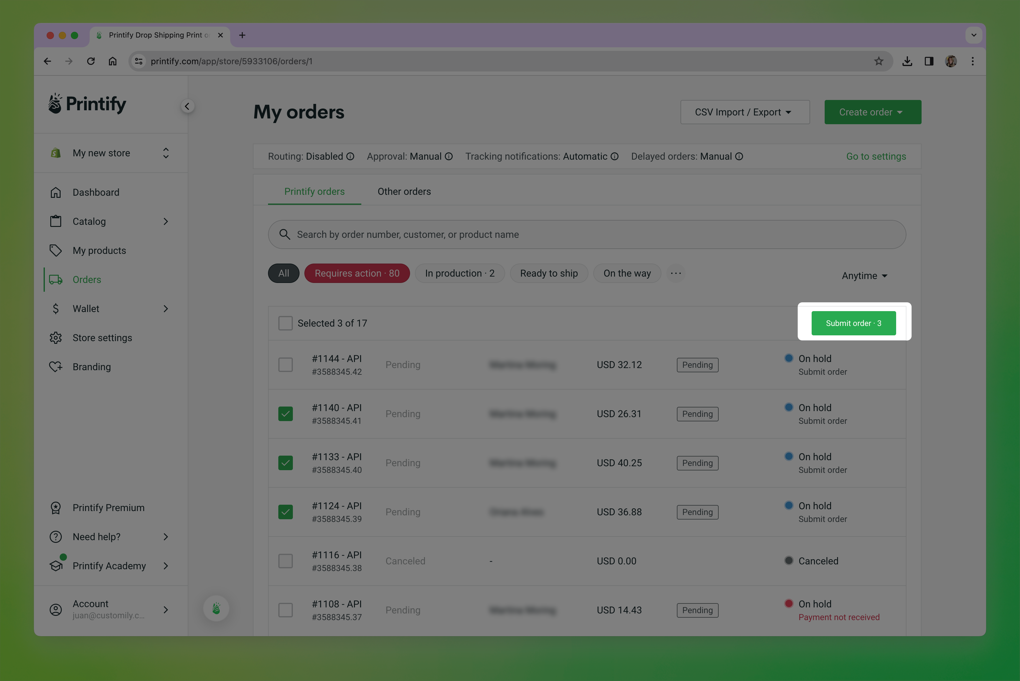
Task: Click the Routing info icon
Action: coord(350,156)
